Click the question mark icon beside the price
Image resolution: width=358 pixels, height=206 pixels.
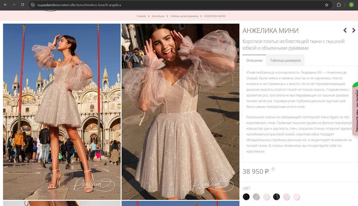pyautogui.click(x=273, y=169)
